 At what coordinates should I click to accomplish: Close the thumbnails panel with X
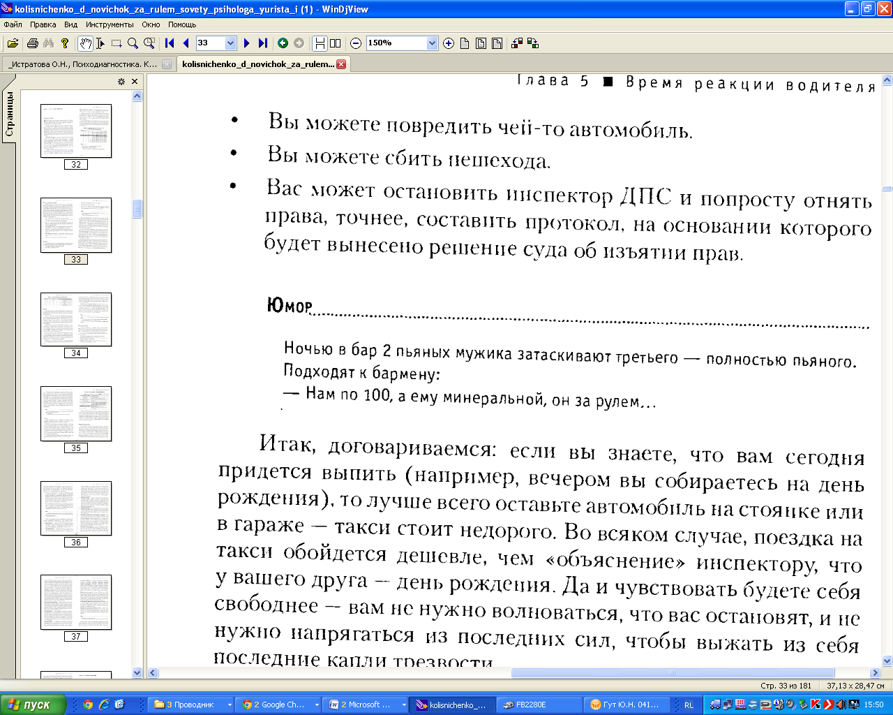[135, 82]
